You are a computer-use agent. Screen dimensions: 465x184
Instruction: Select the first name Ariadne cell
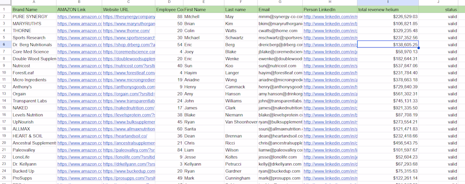[204, 80]
